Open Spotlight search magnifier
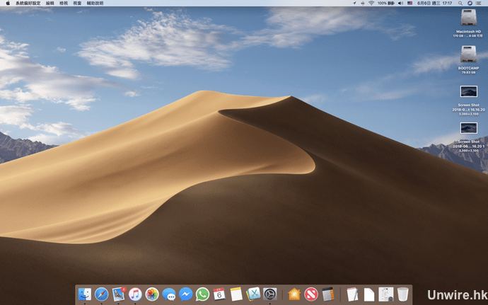The height and width of the screenshot is (305, 488). 460,3
